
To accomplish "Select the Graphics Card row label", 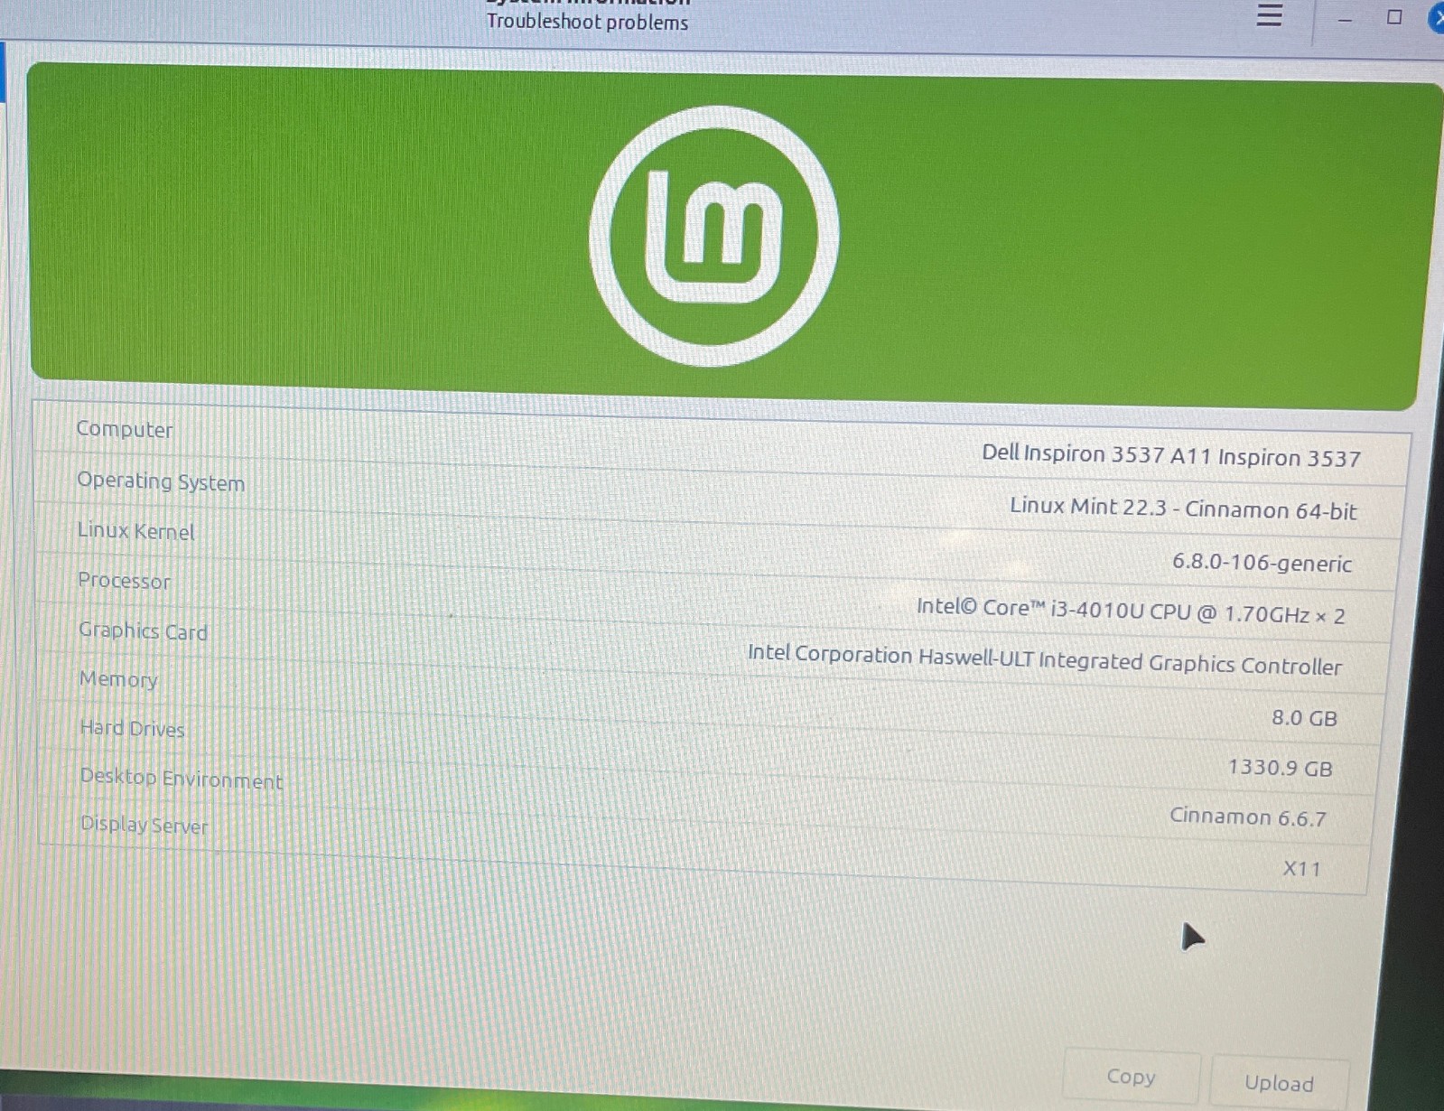I will tap(143, 630).
